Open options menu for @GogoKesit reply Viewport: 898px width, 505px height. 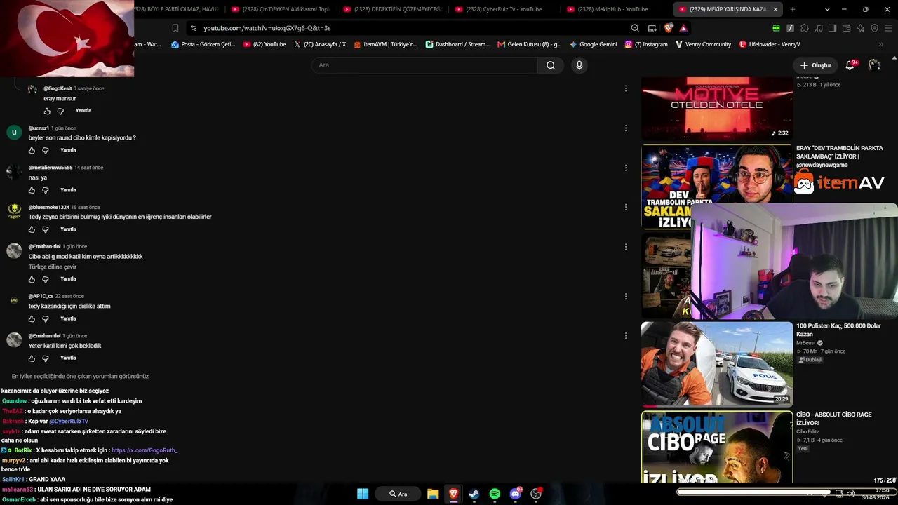tap(626, 88)
